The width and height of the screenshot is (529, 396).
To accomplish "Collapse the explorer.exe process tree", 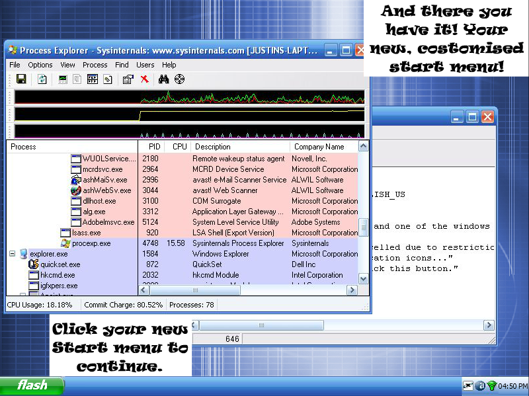I will 13,254.
